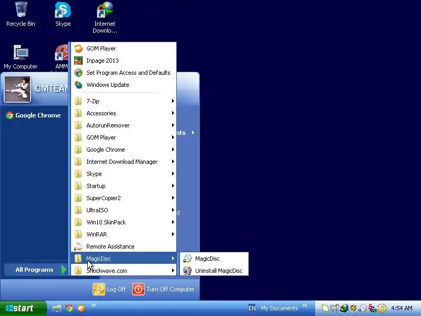Screen dimensions: 421x316
Task: Click the yellow round face tray icon
Action: 382,308
